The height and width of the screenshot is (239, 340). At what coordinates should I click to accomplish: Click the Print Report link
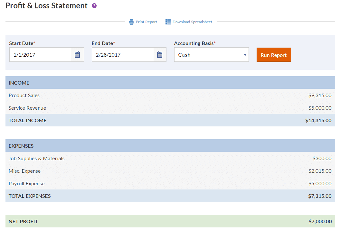tap(146, 22)
